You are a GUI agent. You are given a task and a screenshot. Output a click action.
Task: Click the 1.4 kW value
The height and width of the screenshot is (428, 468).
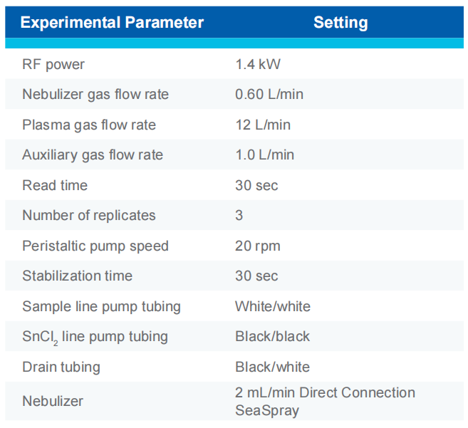click(x=258, y=65)
